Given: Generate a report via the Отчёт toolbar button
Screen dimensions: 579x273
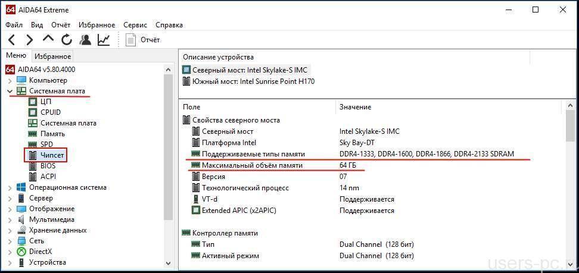Looking at the screenshot, I should (143, 39).
